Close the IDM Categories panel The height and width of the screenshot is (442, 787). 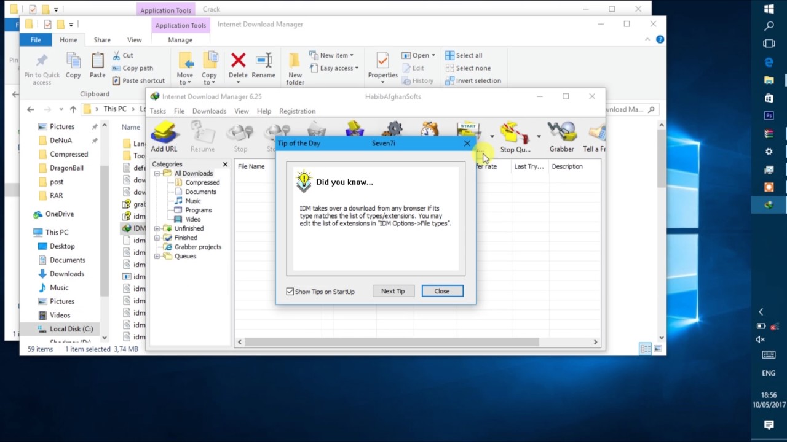pyautogui.click(x=225, y=165)
